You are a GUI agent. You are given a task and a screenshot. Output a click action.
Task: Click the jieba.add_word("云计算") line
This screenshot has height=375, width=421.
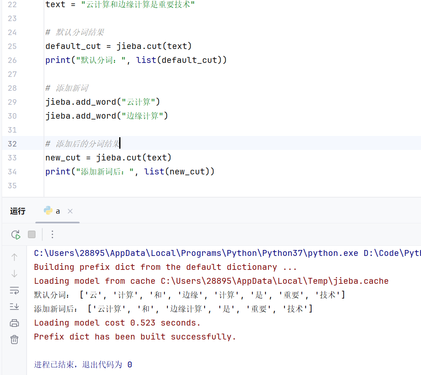pos(103,102)
